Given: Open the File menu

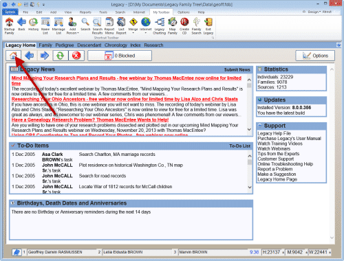Looking at the screenshot, I should click(25, 12).
